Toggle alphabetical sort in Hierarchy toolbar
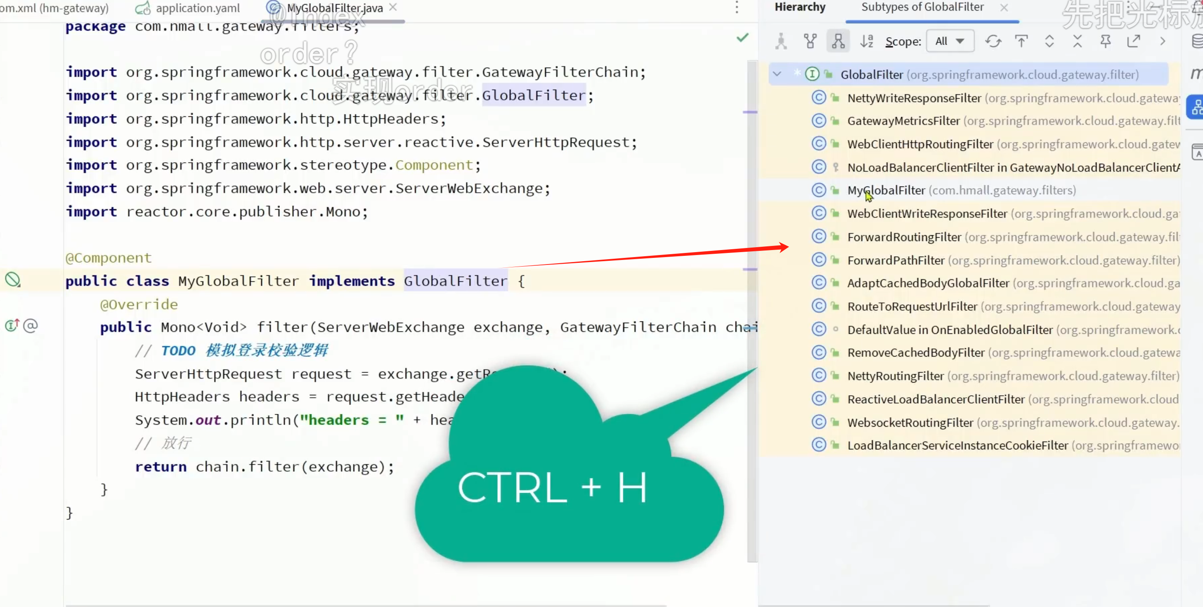This screenshot has height=607, width=1203. [866, 42]
